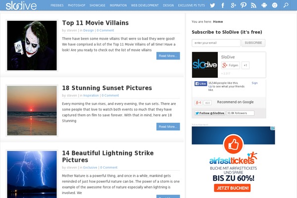Open the Exclusive PS Tuts menu item
The image size is (297, 198).
[x=191, y=5]
